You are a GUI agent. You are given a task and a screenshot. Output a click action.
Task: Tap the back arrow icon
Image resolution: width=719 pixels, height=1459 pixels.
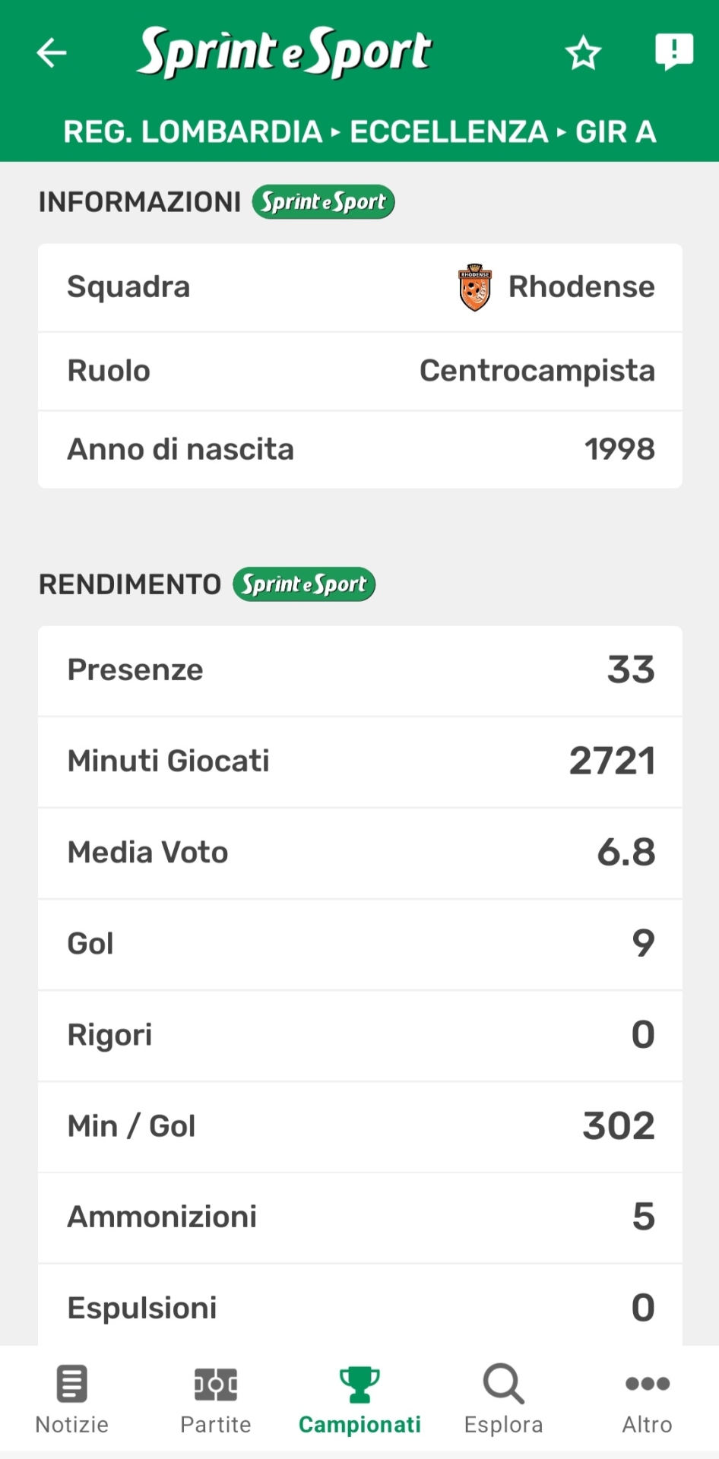tap(52, 52)
